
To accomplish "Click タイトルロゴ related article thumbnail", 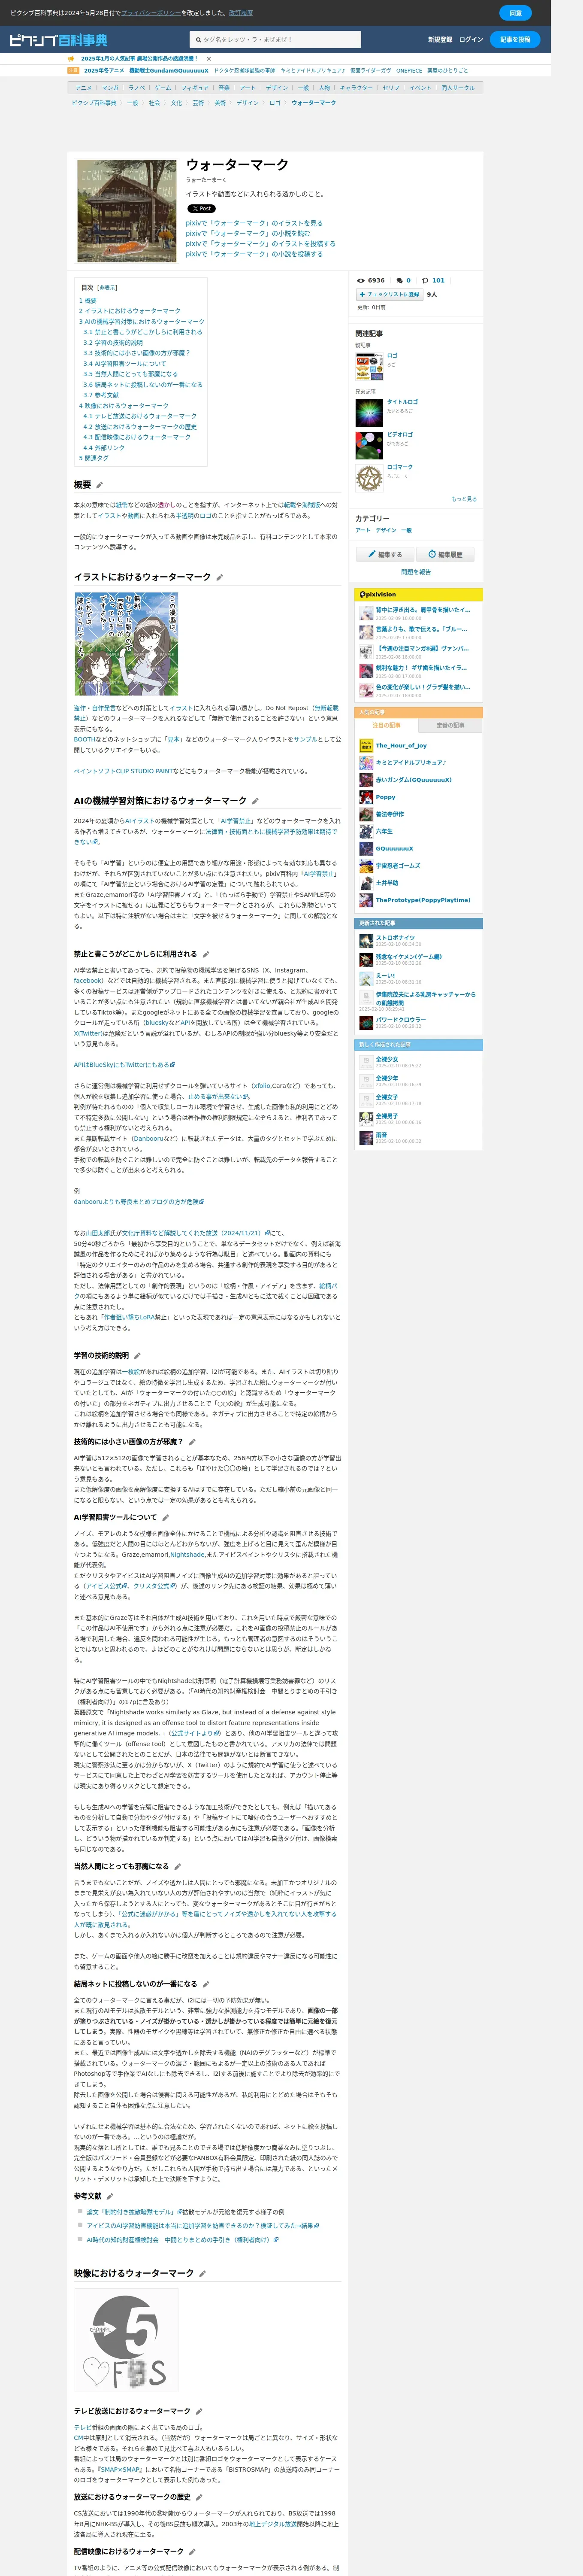I will pyautogui.click(x=369, y=412).
